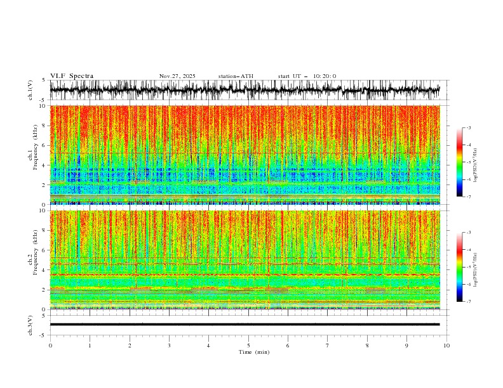The image size is (503, 388).
Task: Click the "10" tick on ch.2 frequency axis
Action: tap(43, 210)
